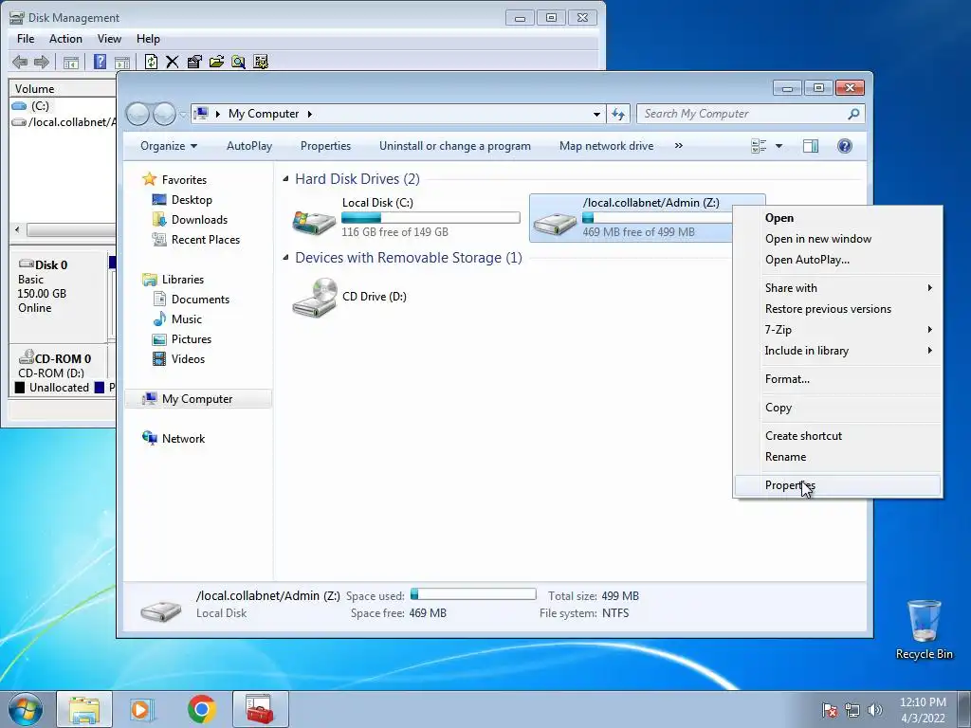Click the Back arrow in Disk Management toolbar

pos(20,62)
